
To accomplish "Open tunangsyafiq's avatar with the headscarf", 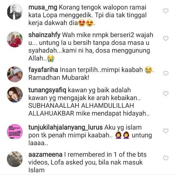I will click(x=15, y=95).
